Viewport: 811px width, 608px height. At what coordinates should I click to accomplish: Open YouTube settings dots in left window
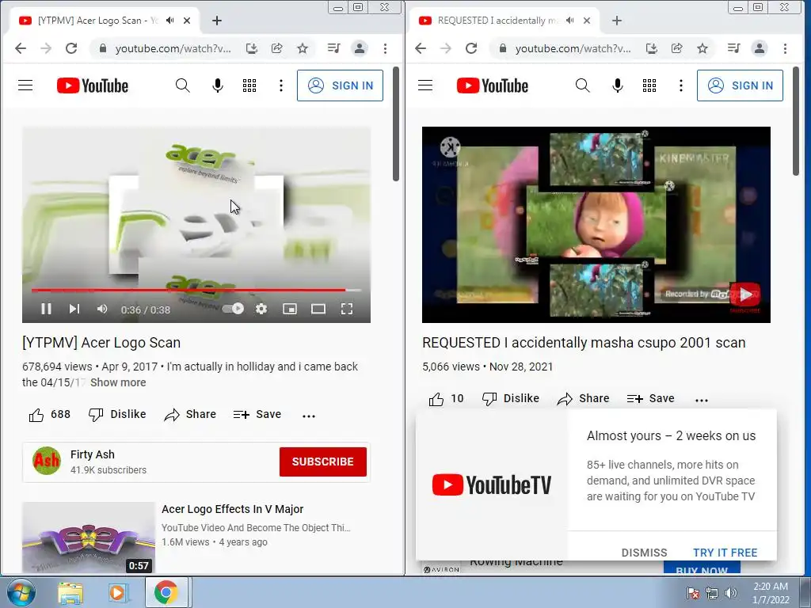tap(281, 85)
